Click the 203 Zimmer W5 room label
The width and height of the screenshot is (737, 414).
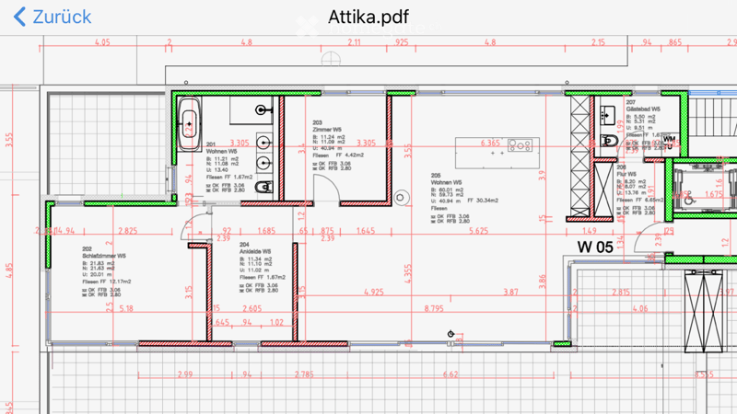(x=327, y=126)
